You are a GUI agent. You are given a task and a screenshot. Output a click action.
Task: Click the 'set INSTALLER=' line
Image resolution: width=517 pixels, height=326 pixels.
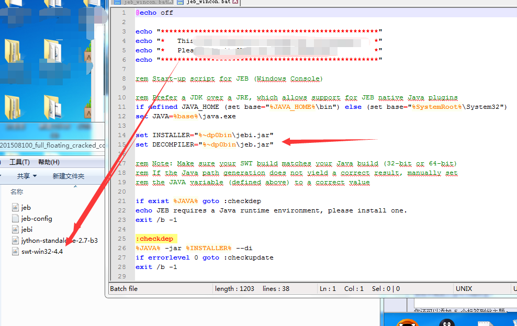205,135
